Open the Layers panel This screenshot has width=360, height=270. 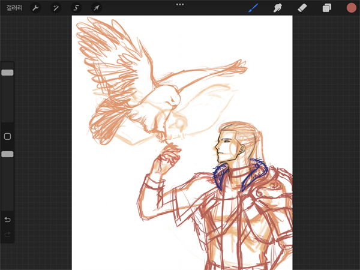click(327, 8)
